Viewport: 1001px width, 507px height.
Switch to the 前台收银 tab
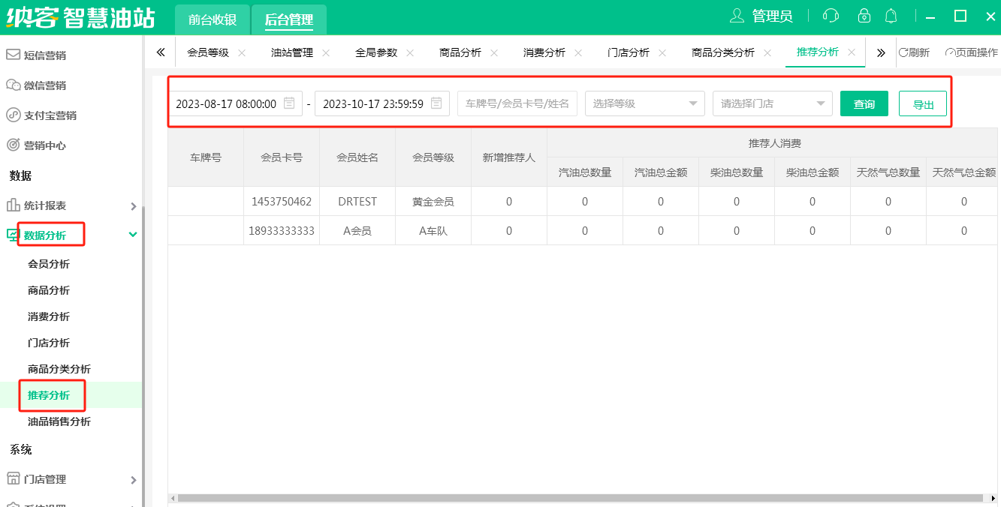coord(211,19)
